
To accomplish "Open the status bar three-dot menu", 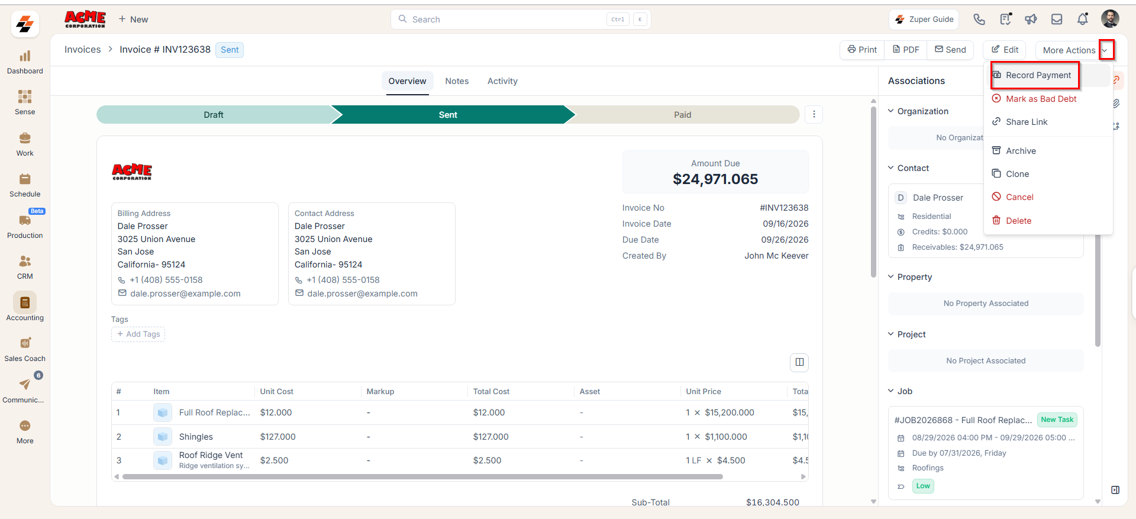I will [814, 114].
